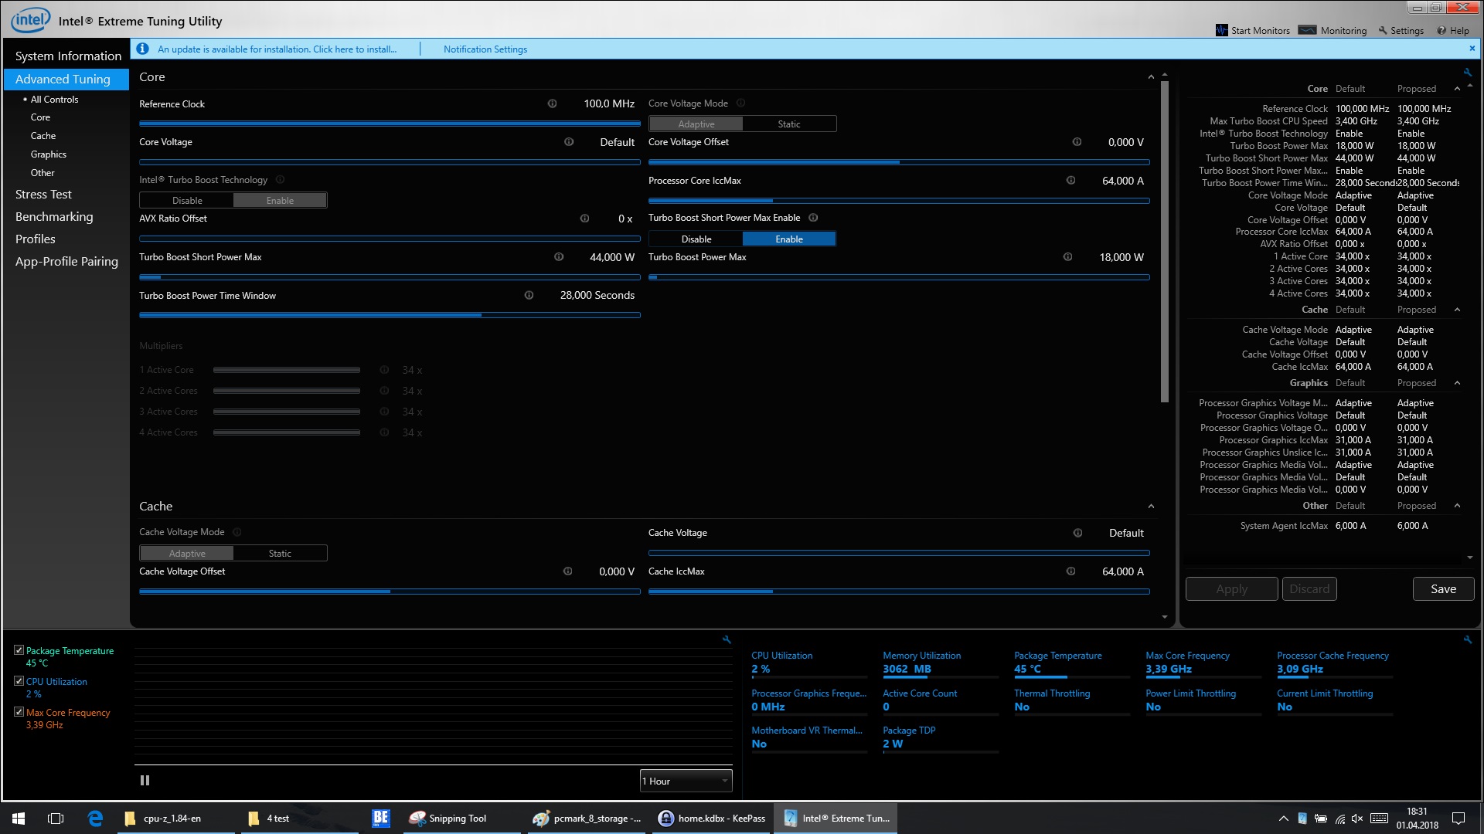Click the Start Monitors icon
Viewport: 1484px width, 834px height.
[1222, 30]
